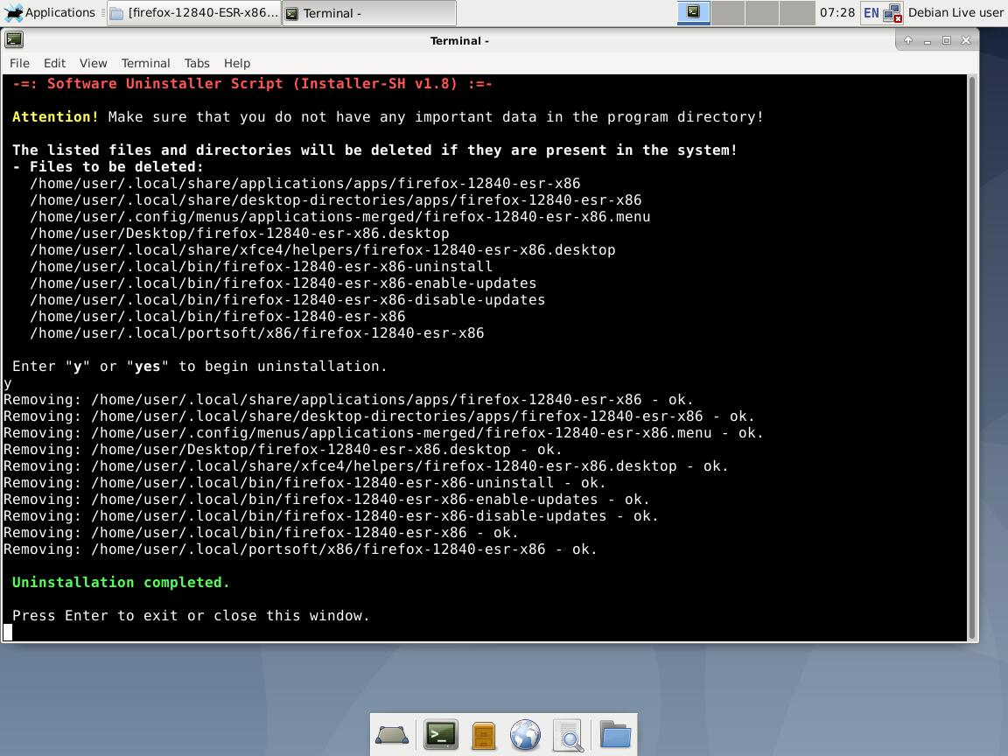Click the first workspace switcher cell
The height and width of the screenshot is (756, 1008).
coord(694,12)
